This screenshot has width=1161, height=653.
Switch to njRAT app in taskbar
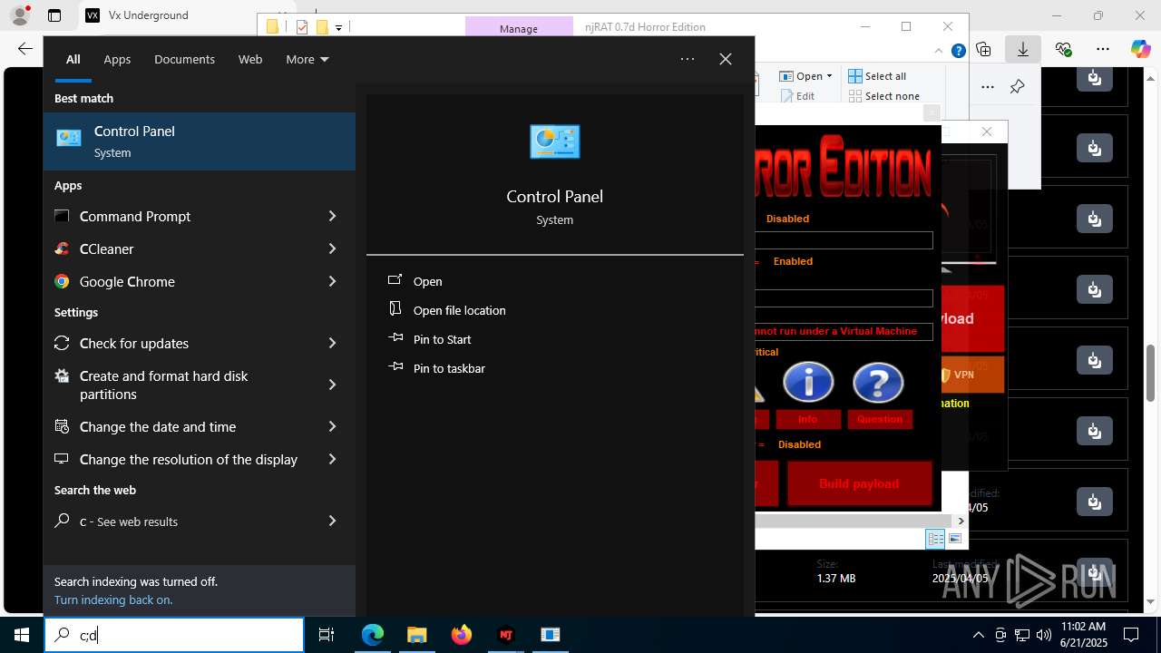(506, 635)
